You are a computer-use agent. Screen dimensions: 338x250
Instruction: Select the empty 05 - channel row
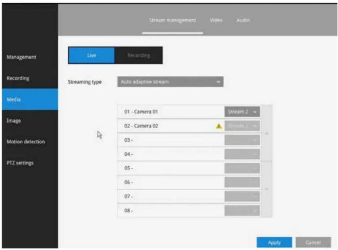click(x=189, y=168)
